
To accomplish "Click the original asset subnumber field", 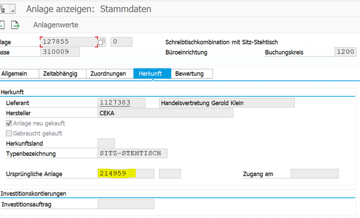I will pos(170,174).
